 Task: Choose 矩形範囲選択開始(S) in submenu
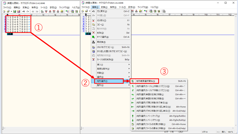tap(159, 81)
